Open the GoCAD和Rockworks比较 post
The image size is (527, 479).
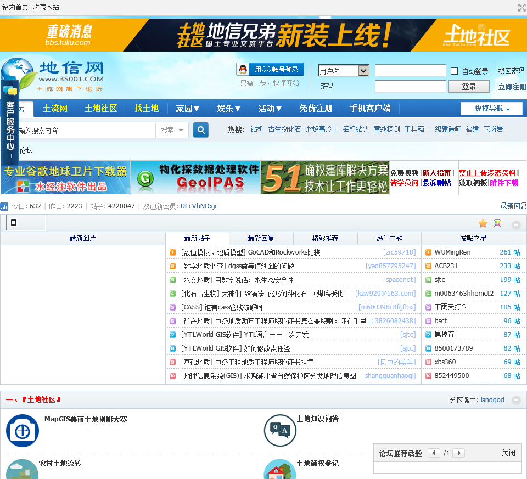(284, 252)
